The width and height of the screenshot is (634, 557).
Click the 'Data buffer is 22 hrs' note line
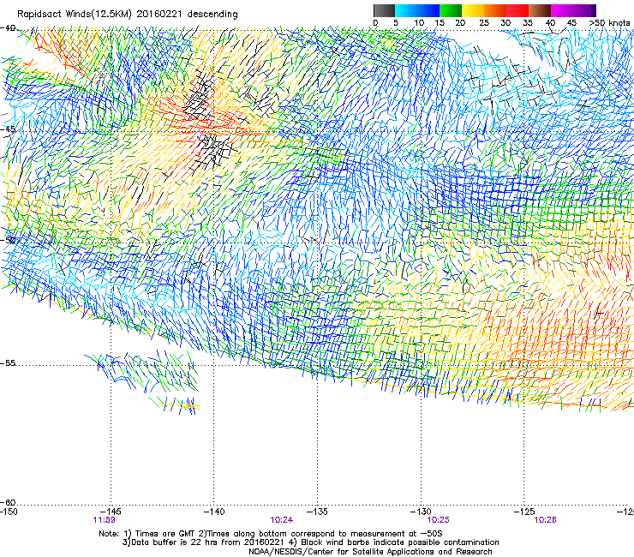point(310,542)
